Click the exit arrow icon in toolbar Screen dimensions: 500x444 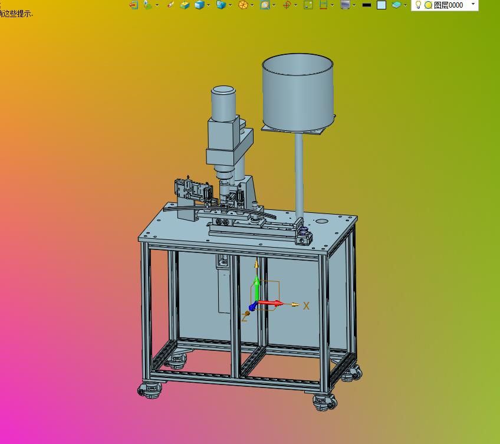pos(134,5)
